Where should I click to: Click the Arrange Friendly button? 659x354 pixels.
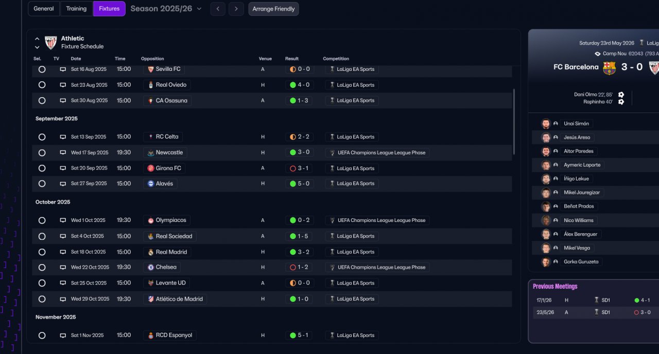[273, 9]
